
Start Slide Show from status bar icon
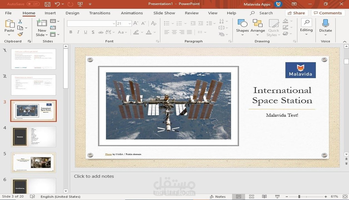pyautogui.click(x=277, y=196)
